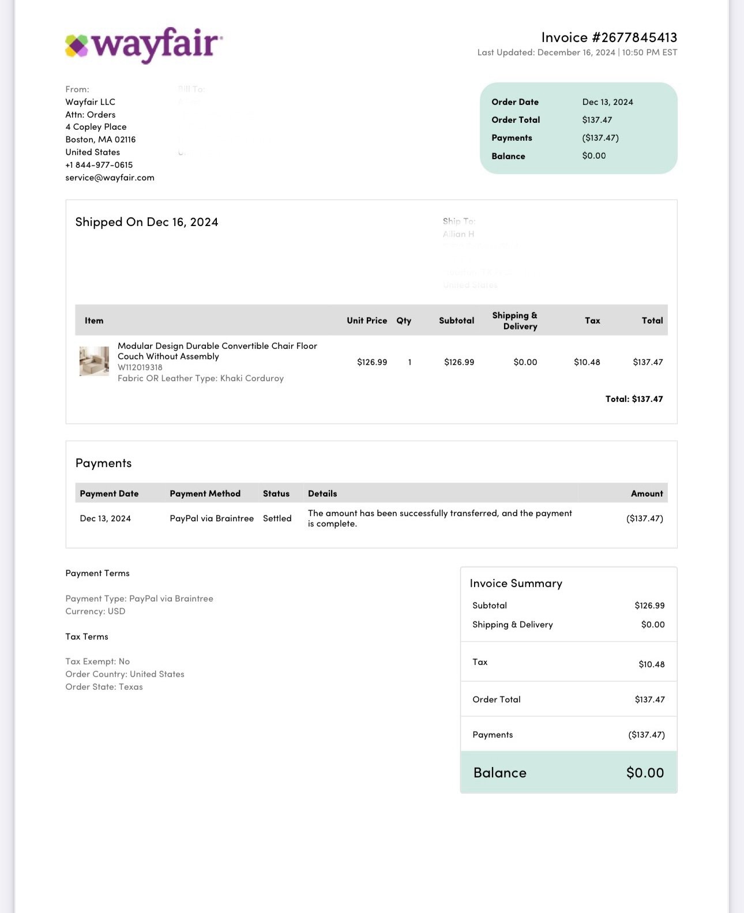Click the Invoice Summary Tax amount $10.48
Image resolution: width=744 pixels, height=913 pixels.
pos(651,664)
